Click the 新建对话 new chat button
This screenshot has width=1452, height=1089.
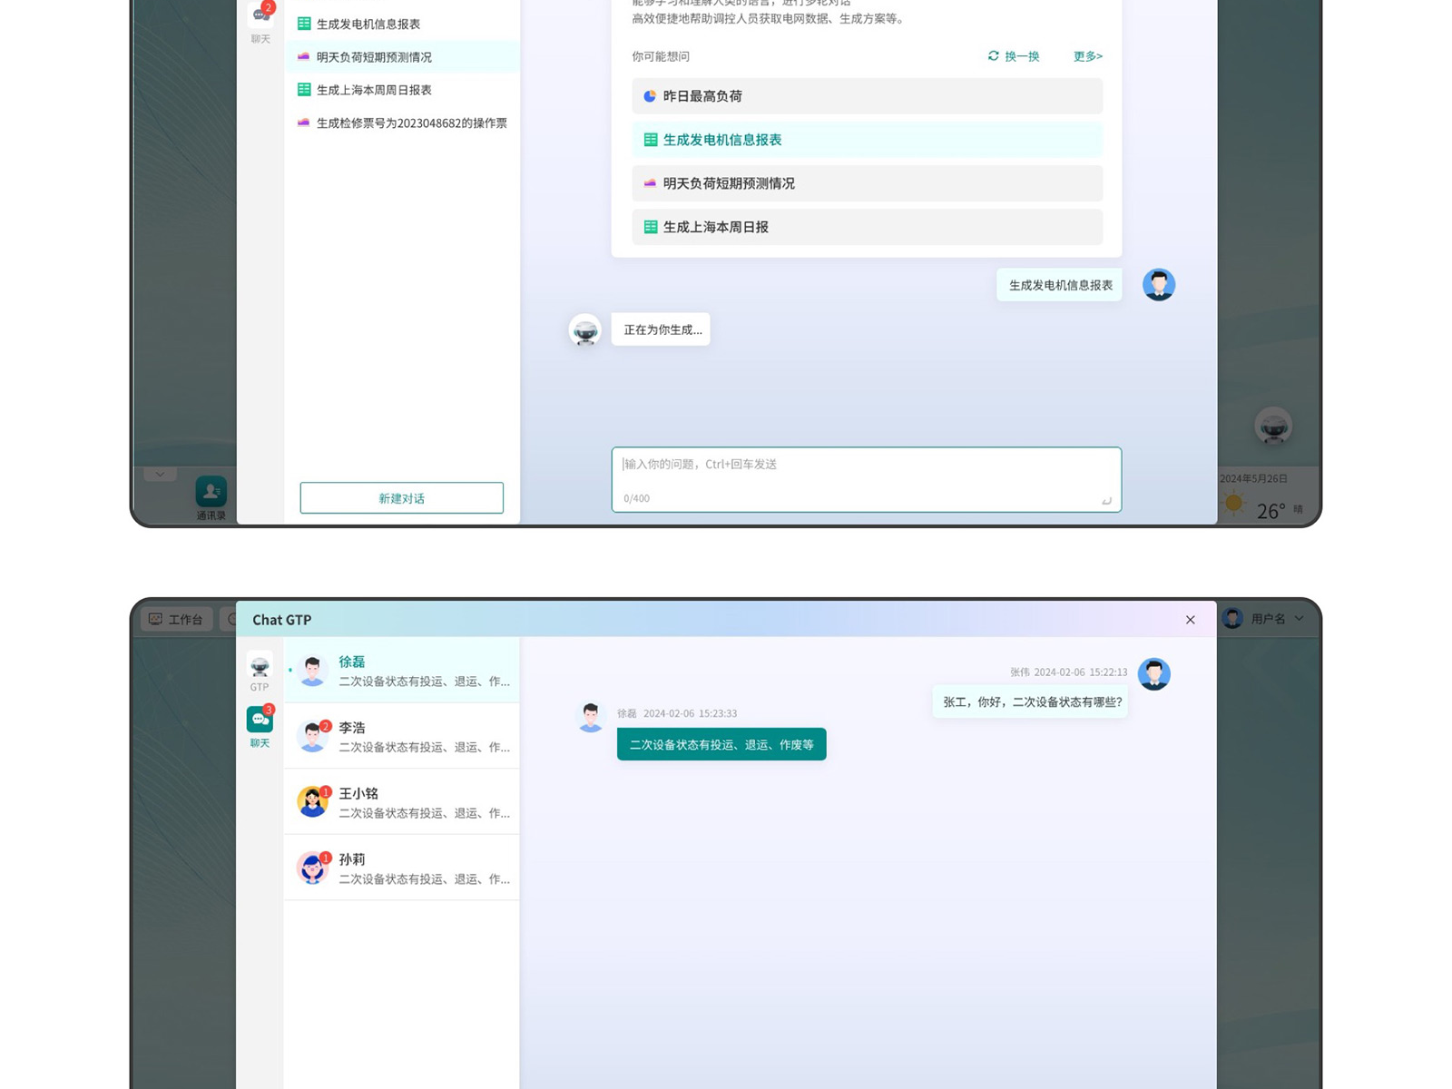click(x=401, y=497)
